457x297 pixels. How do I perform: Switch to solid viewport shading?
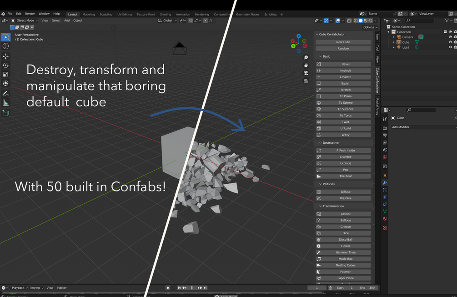[361, 20]
